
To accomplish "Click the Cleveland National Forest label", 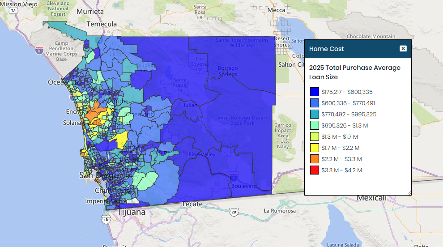I will click(x=58, y=9).
